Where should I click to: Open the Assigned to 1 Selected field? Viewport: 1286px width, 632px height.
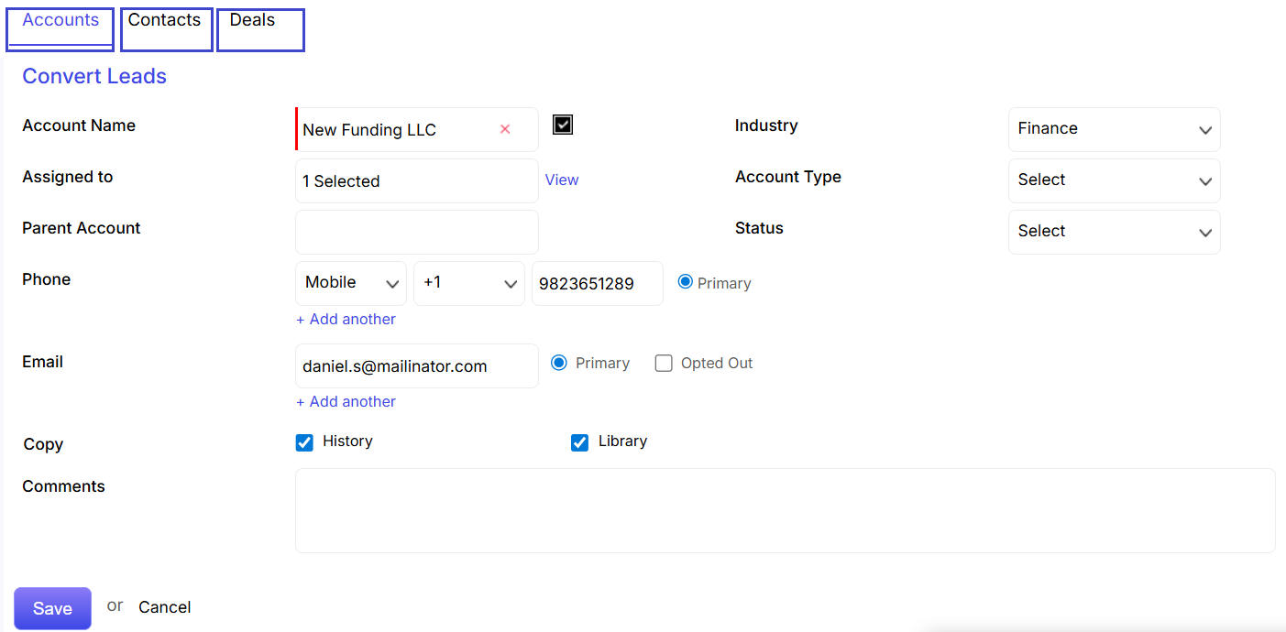[417, 180]
